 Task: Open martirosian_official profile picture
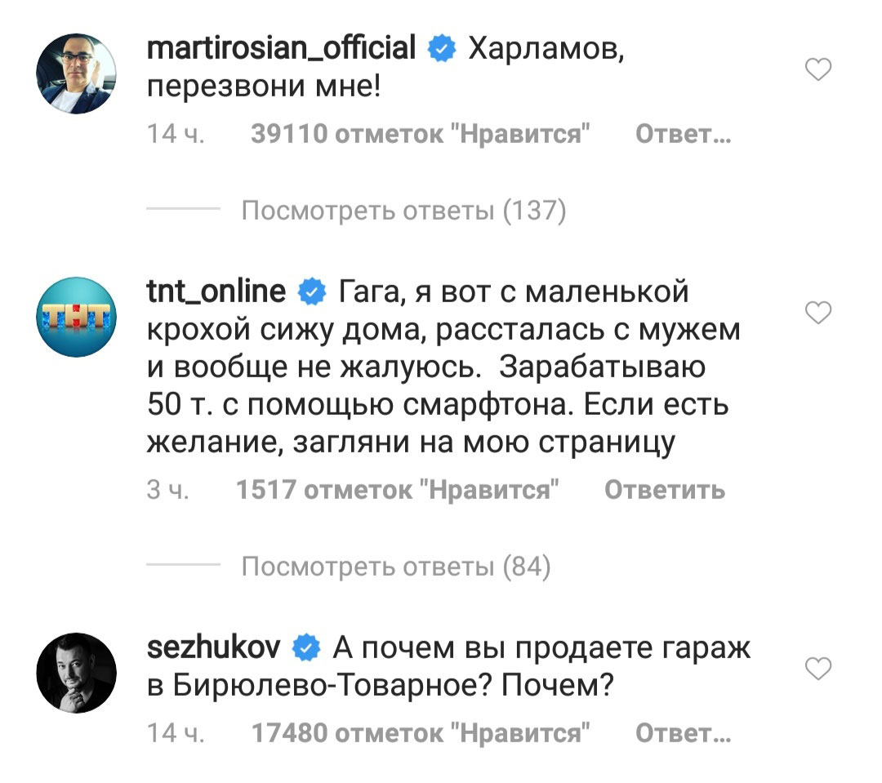click(77, 73)
